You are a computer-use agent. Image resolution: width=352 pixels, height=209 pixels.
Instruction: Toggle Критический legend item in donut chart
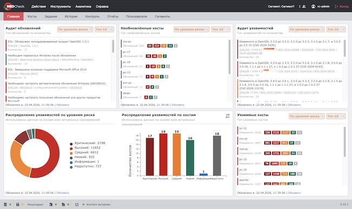(x=87, y=143)
